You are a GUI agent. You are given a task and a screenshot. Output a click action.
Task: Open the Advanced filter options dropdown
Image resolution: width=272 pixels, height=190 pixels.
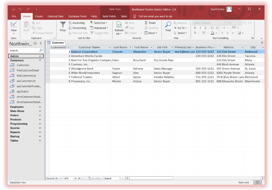coord(99,28)
